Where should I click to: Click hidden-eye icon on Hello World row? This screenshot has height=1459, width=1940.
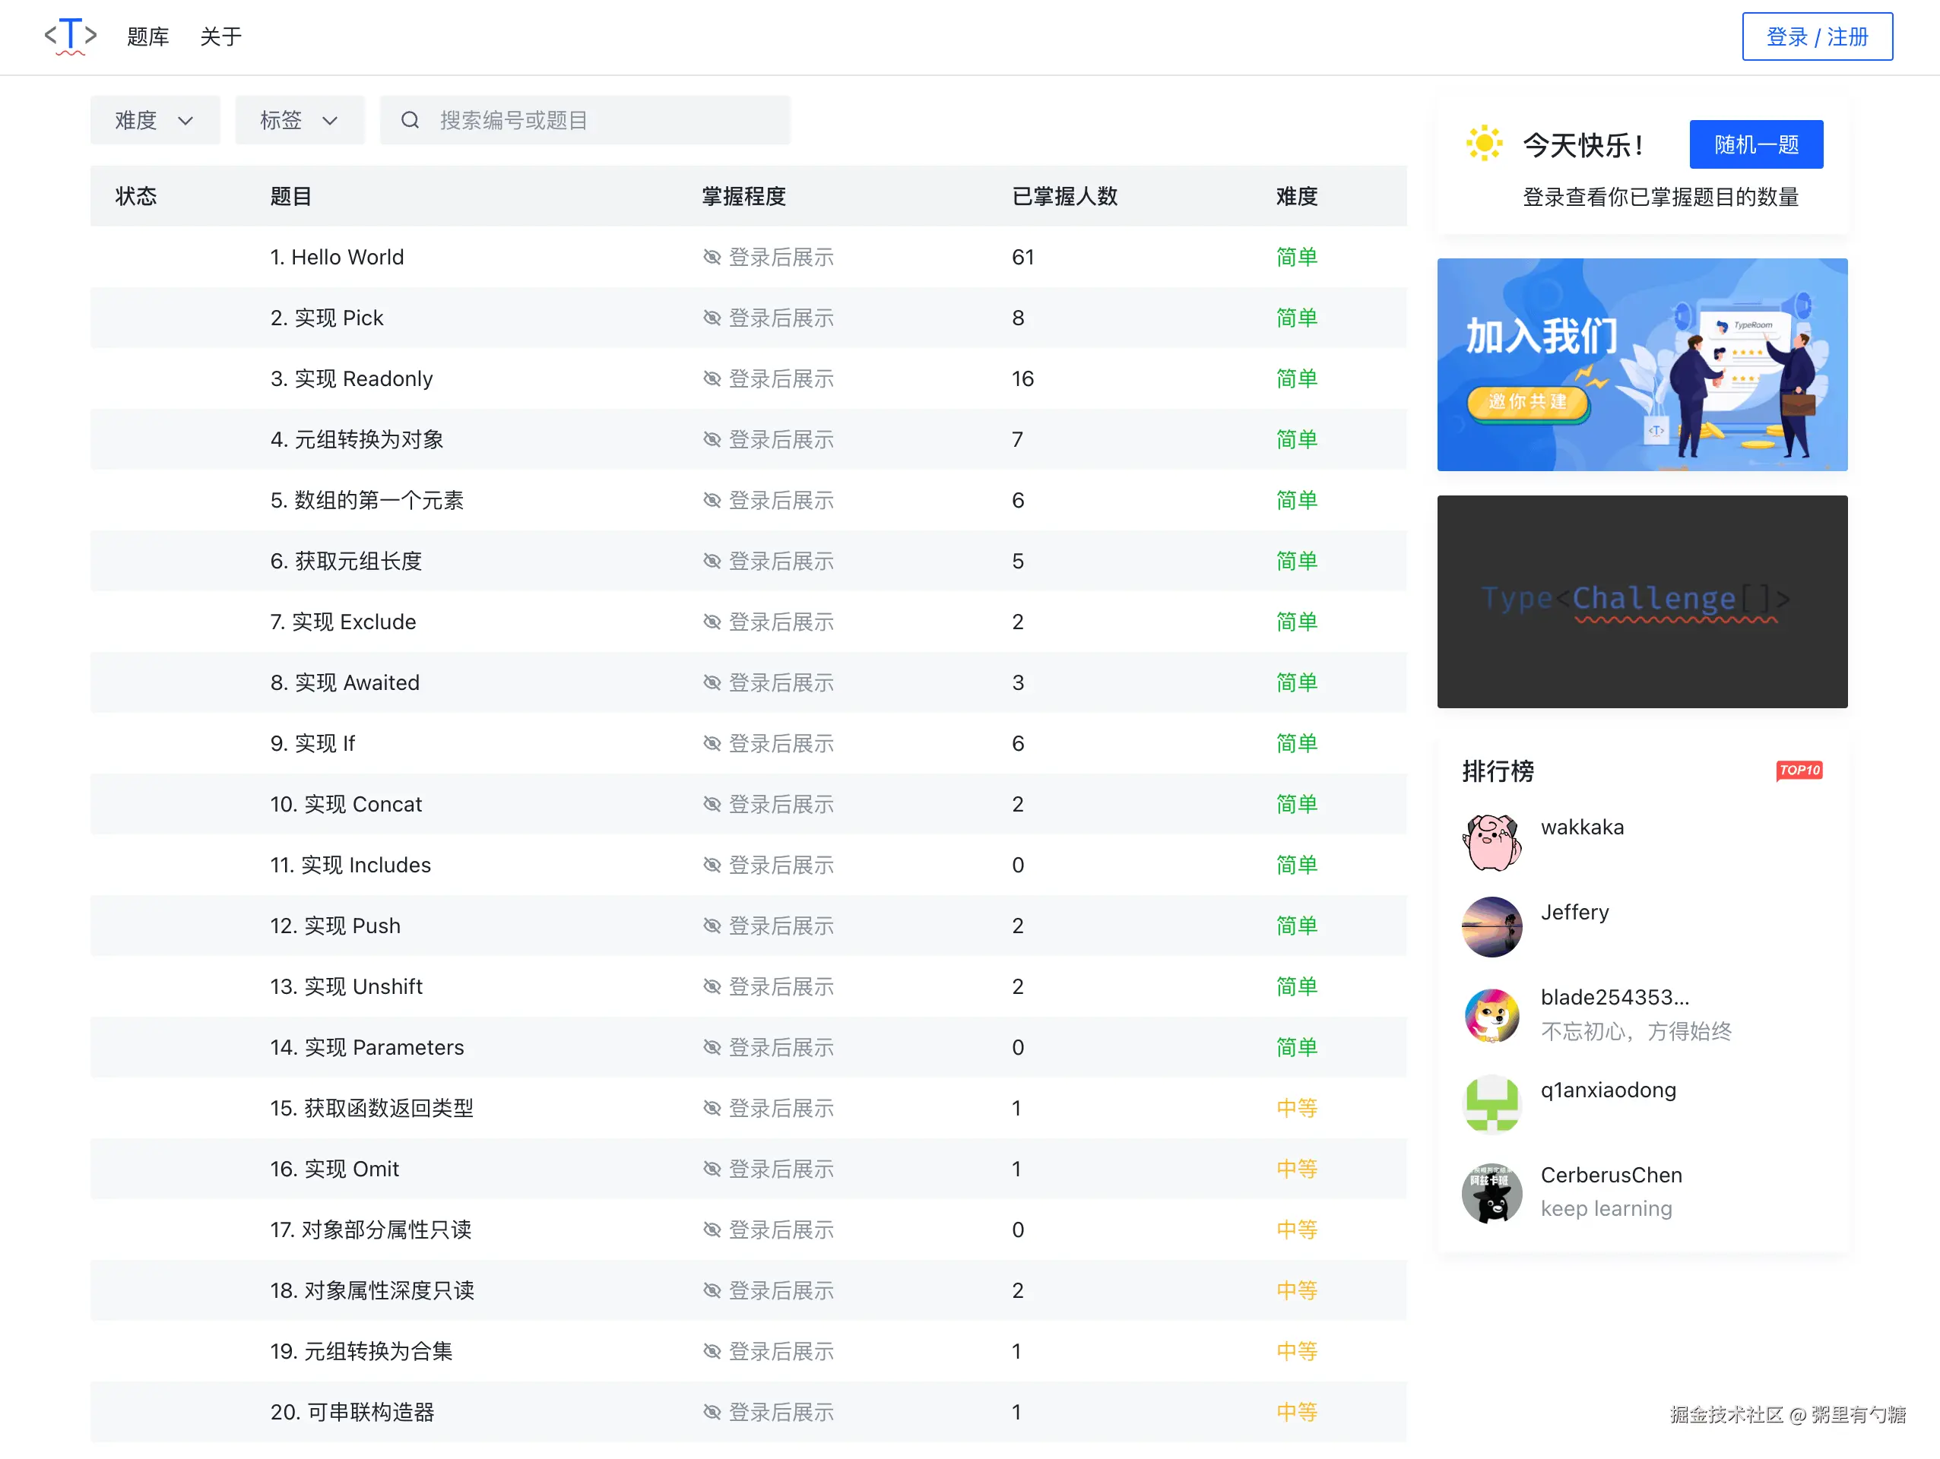[712, 257]
